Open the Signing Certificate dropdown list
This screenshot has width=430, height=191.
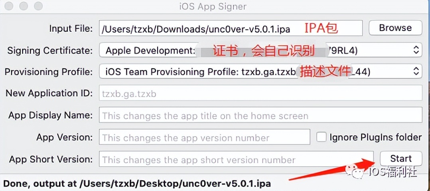point(260,50)
